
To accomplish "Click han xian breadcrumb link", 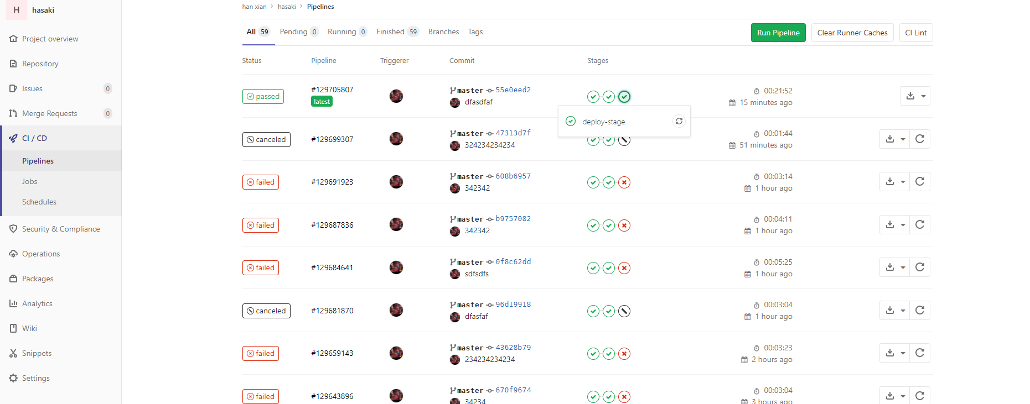I will [254, 7].
